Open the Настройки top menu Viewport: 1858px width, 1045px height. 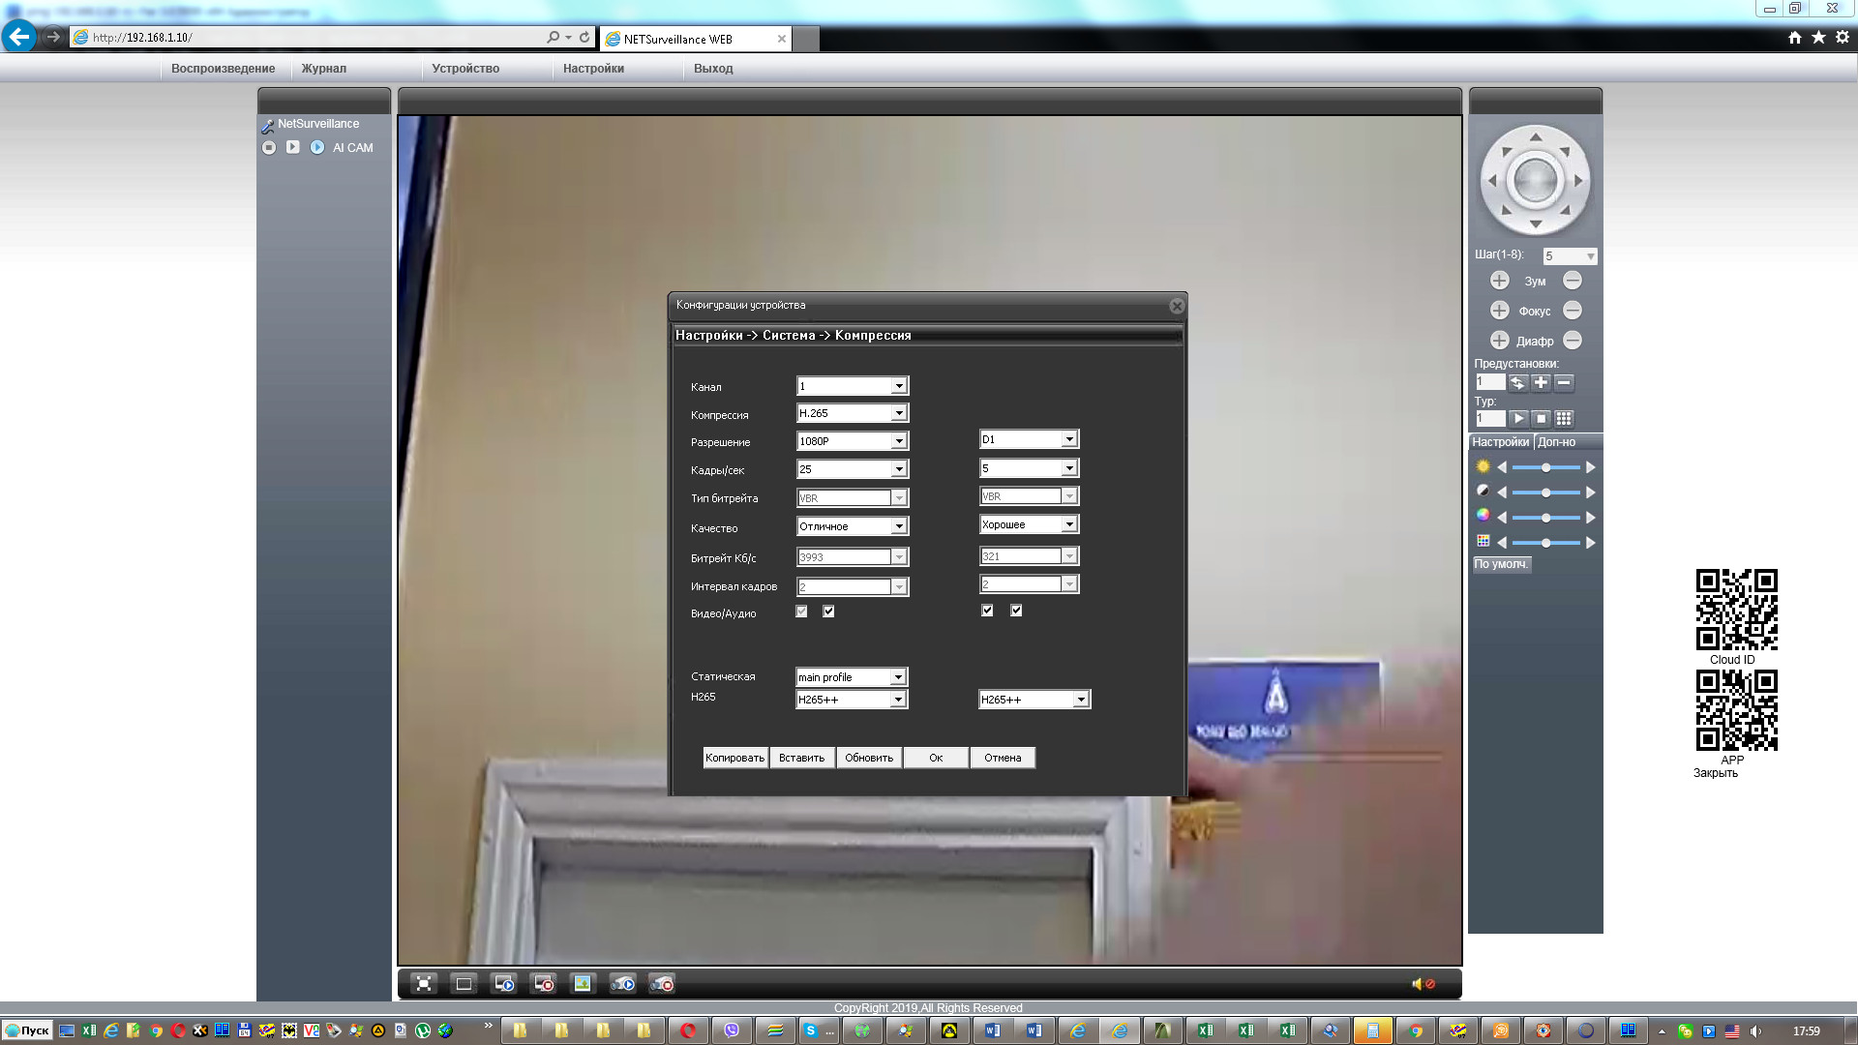pos(593,69)
